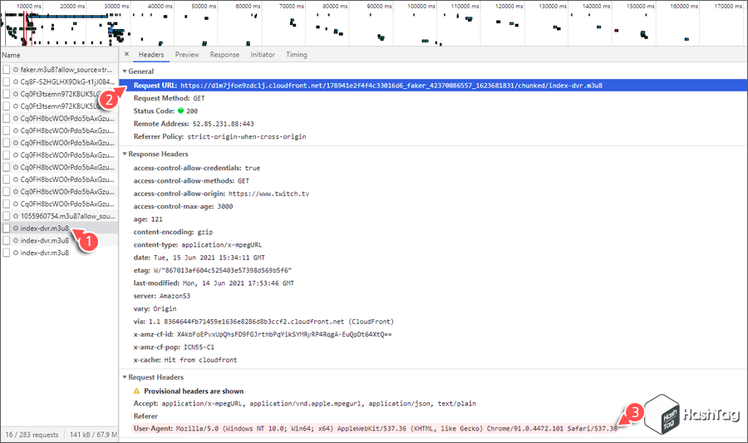Screen dimensions: 748x443
Task: Switch to the Headers tab
Action: (151, 54)
